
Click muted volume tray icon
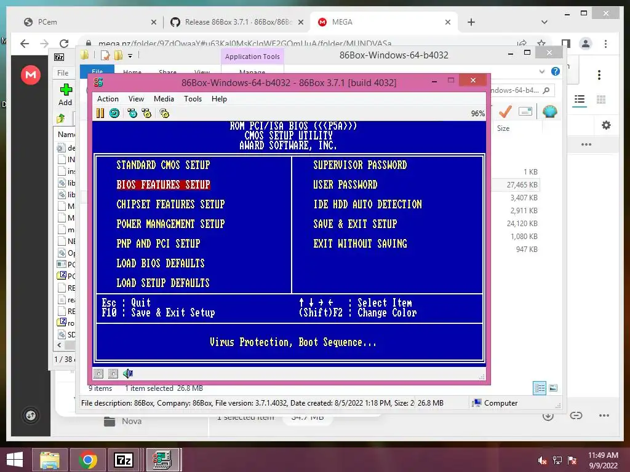(x=543, y=460)
